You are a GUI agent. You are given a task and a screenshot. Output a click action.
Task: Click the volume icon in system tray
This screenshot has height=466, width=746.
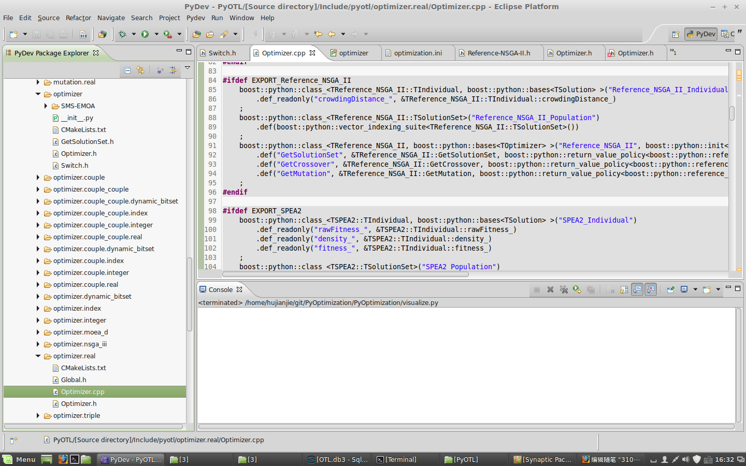tap(685, 459)
